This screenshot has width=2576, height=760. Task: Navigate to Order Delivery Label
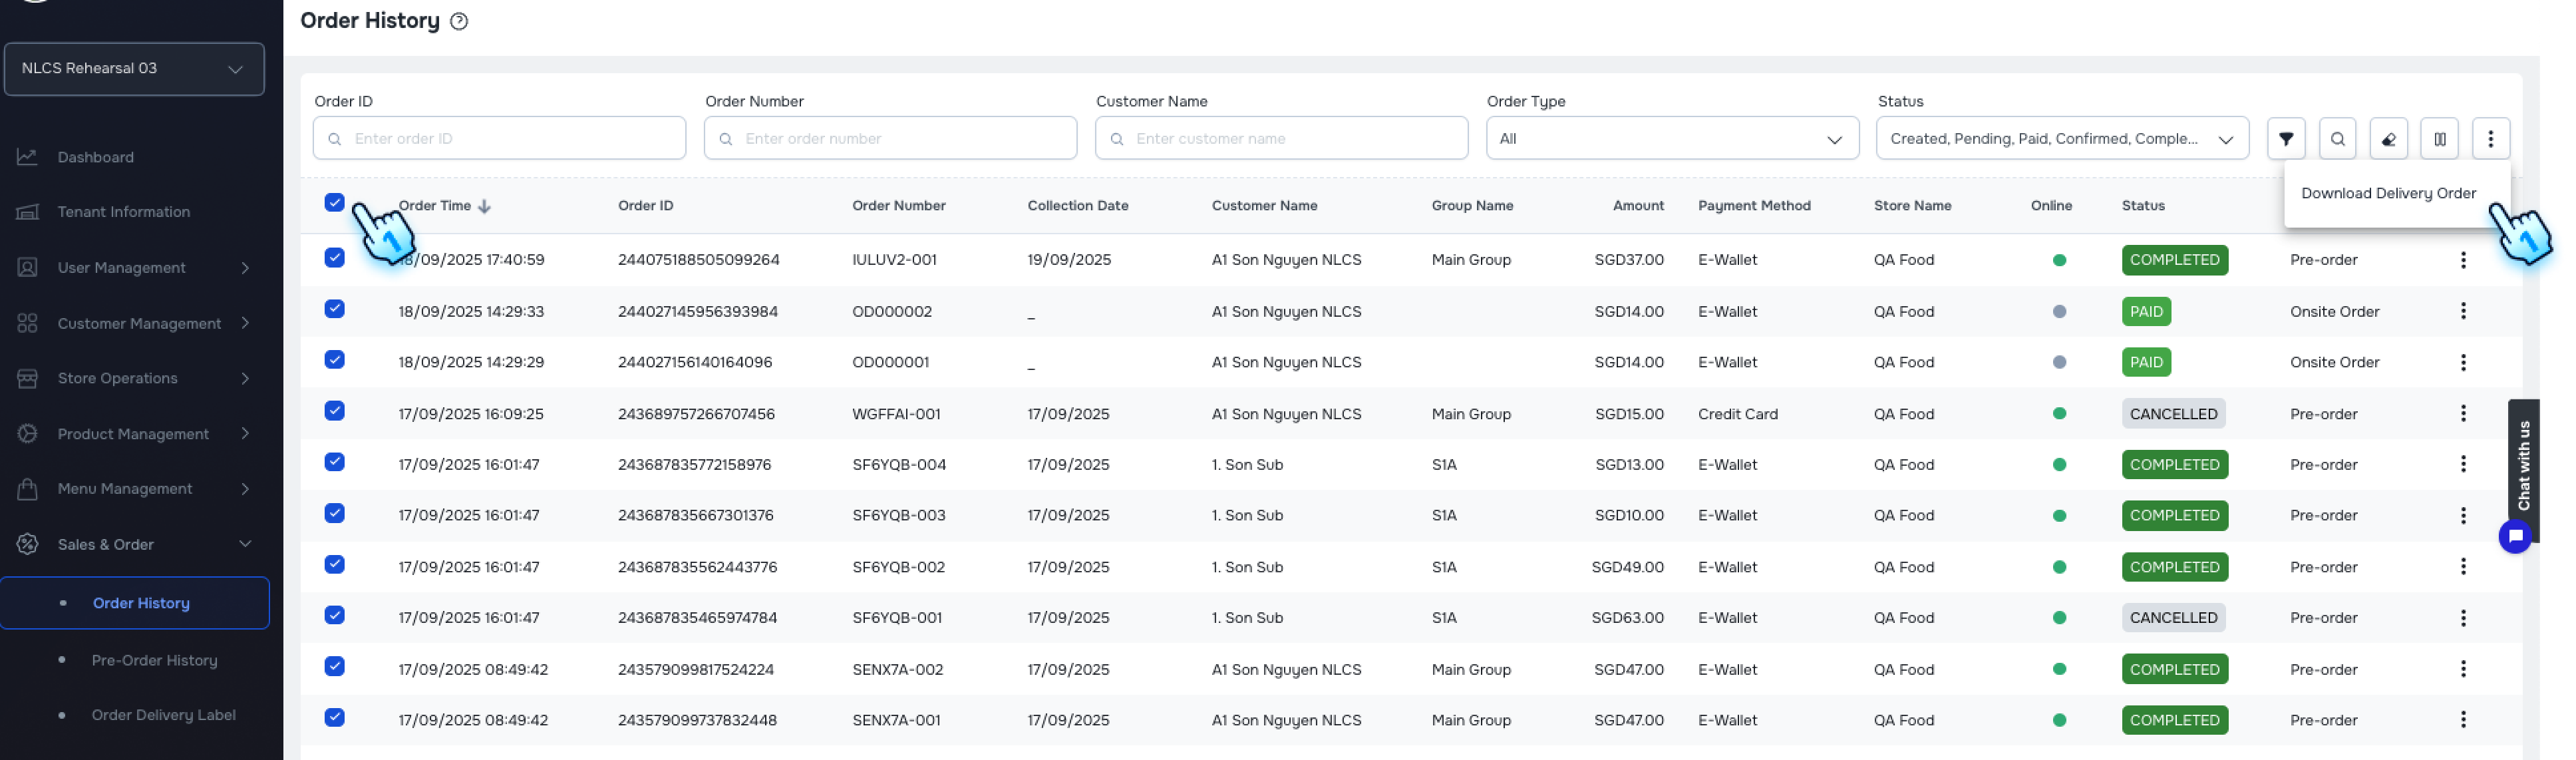[x=163, y=714]
